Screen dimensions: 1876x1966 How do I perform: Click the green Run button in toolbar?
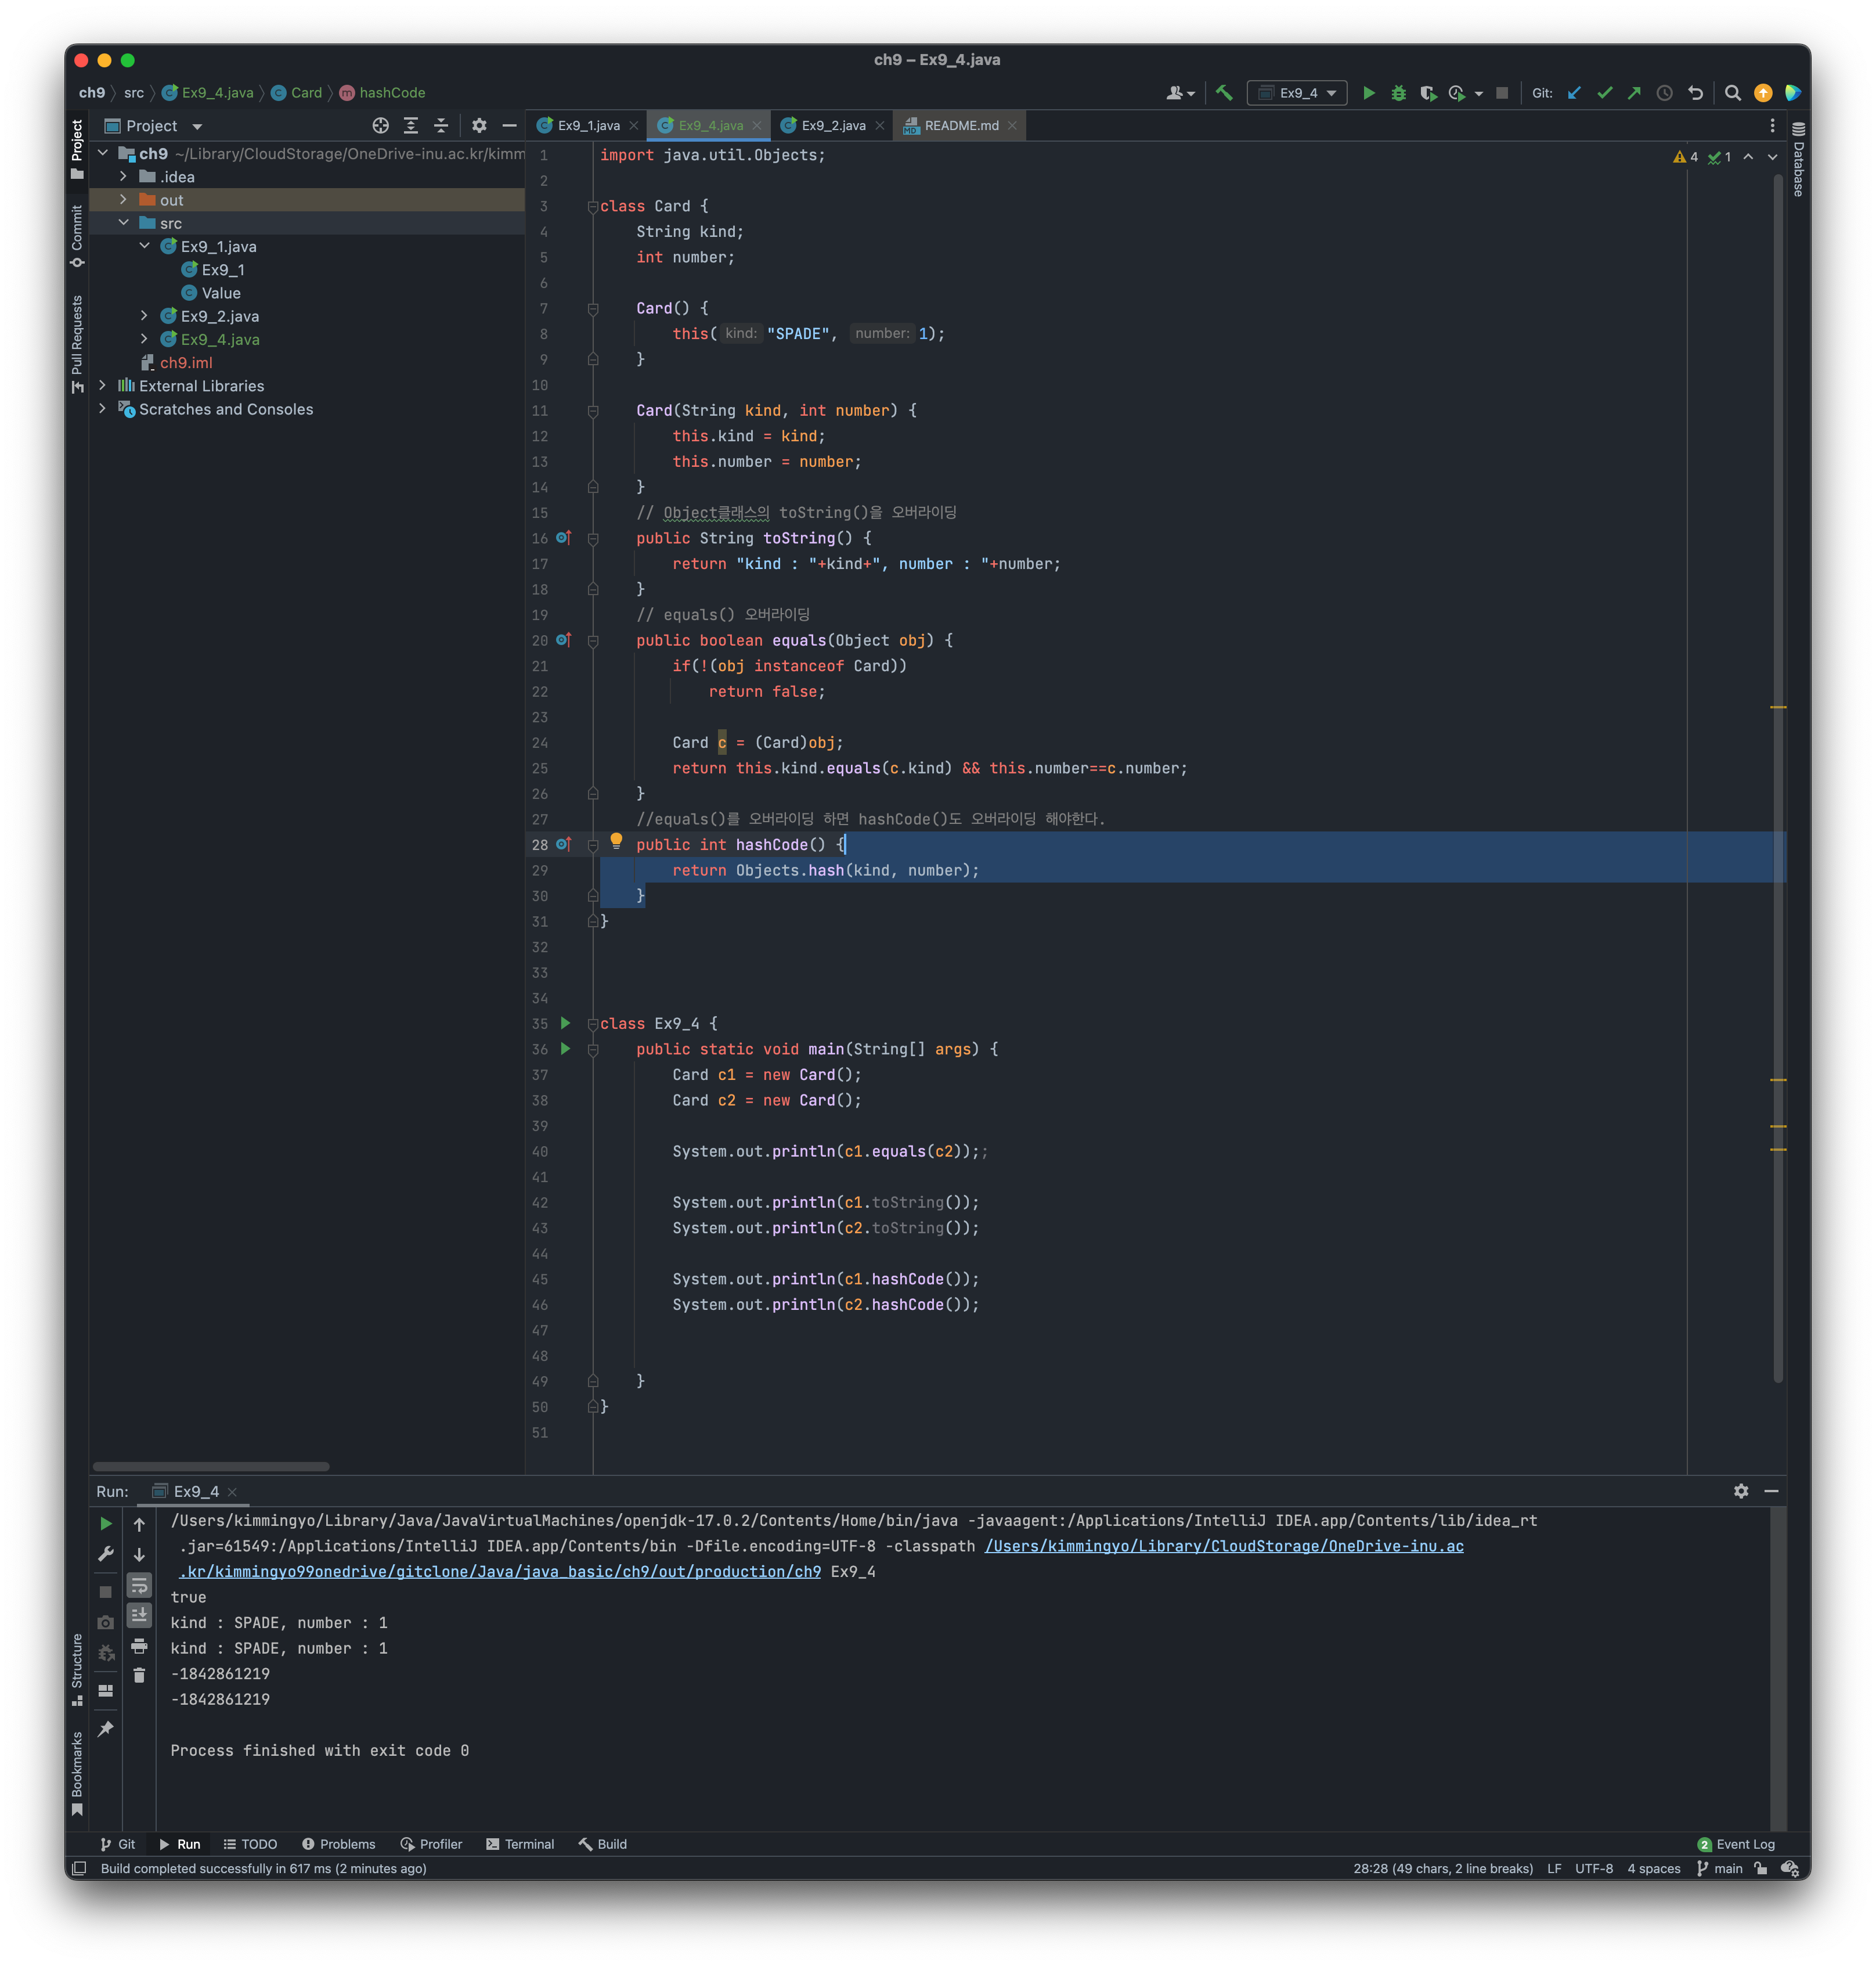pyautogui.click(x=1369, y=93)
